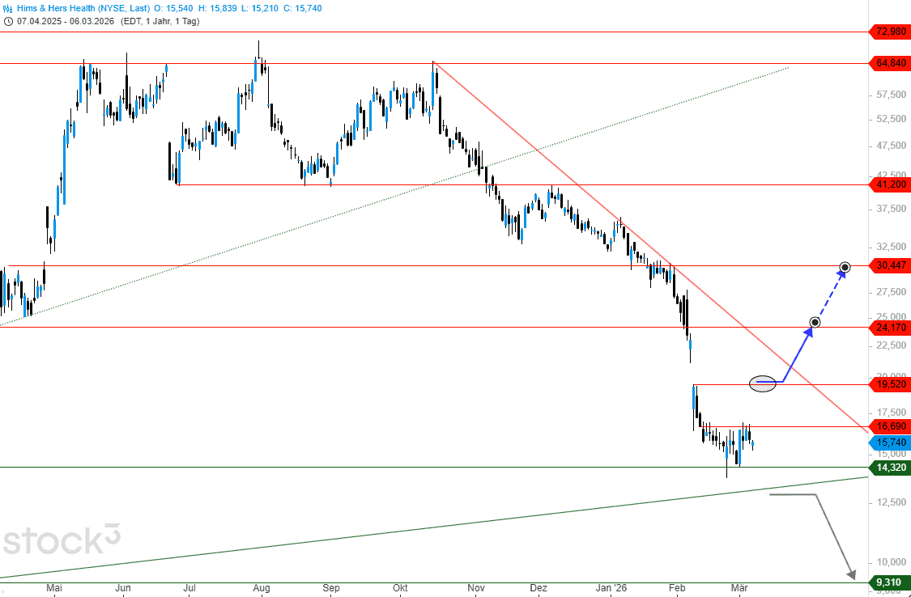Click the red 16,690 resistance label
This screenshot has width=911, height=597.
click(889, 426)
